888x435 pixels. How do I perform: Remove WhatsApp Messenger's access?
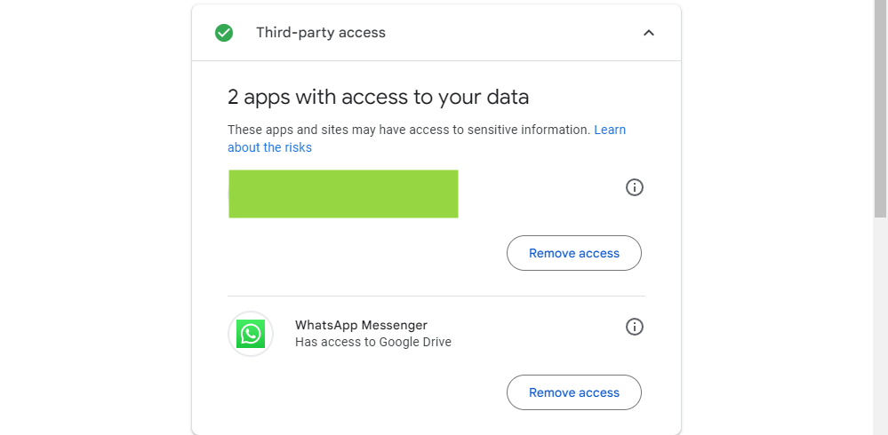(x=574, y=392)
